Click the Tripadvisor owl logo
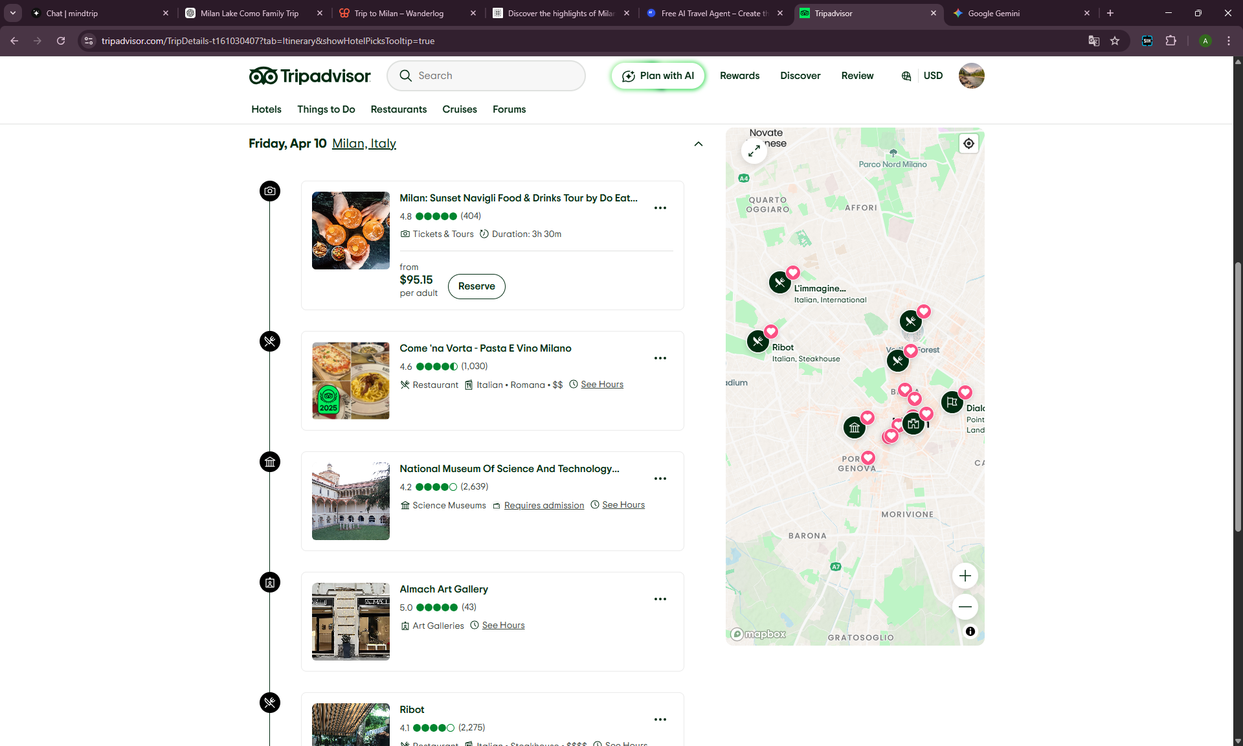Viewport: 1243px width, 746px height. (x=263, y=75)
